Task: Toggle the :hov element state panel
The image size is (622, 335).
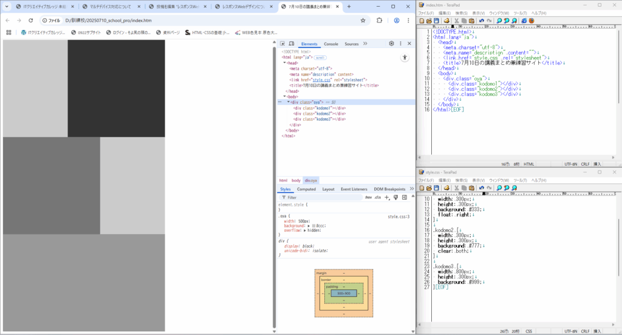Action: [x=368, y=197]
